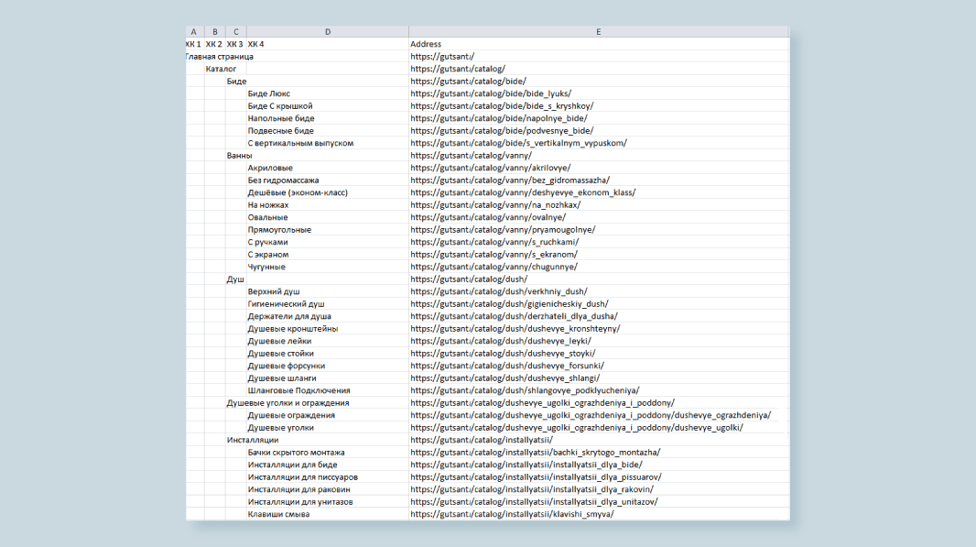Select column D header
Image resolution: width=976 pixels, height=547 pixels.
328,32
